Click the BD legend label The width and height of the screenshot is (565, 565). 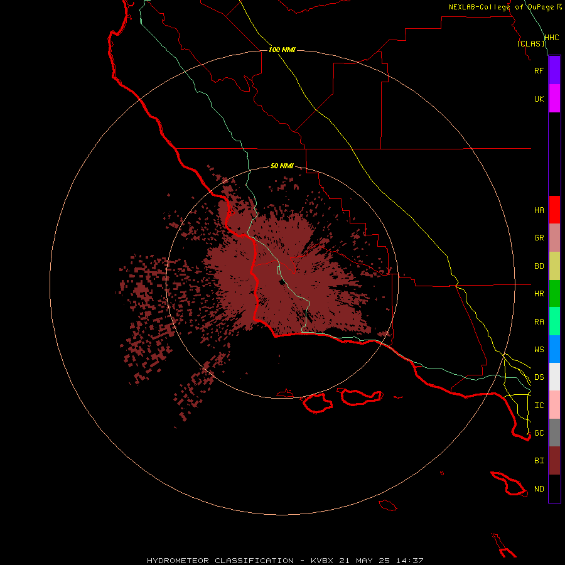539,266
